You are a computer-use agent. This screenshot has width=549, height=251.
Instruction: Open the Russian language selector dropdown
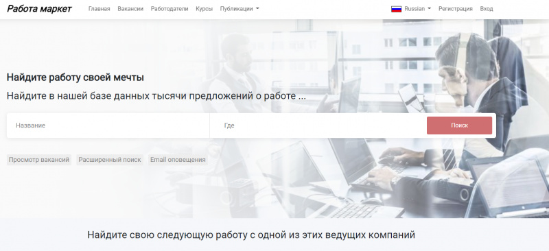coord(417,9)
